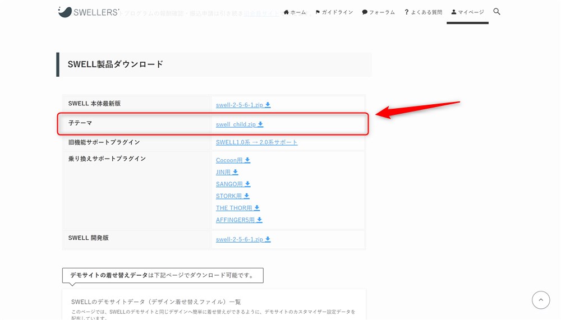561x320 pixels.
Task: Go to ホーム menu item
Action: (x=295, y=12)
